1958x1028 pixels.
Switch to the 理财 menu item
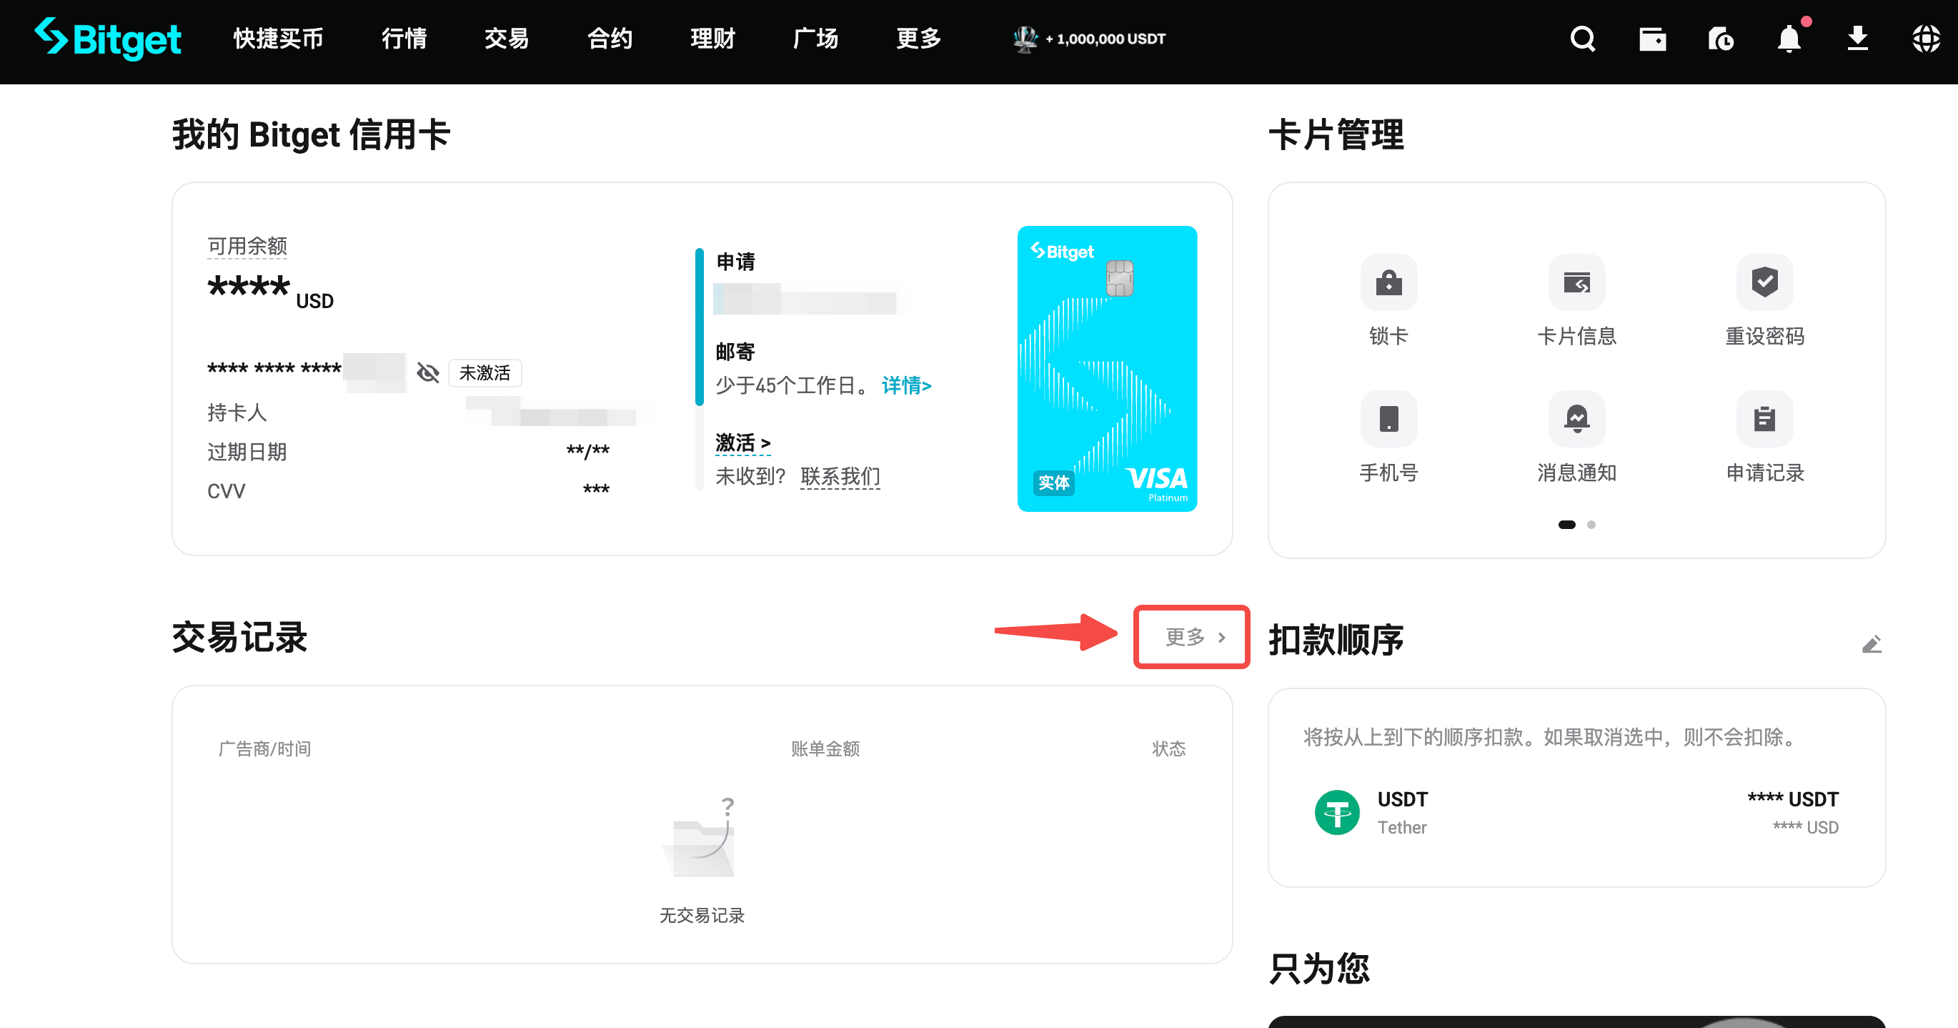[712, 39]
